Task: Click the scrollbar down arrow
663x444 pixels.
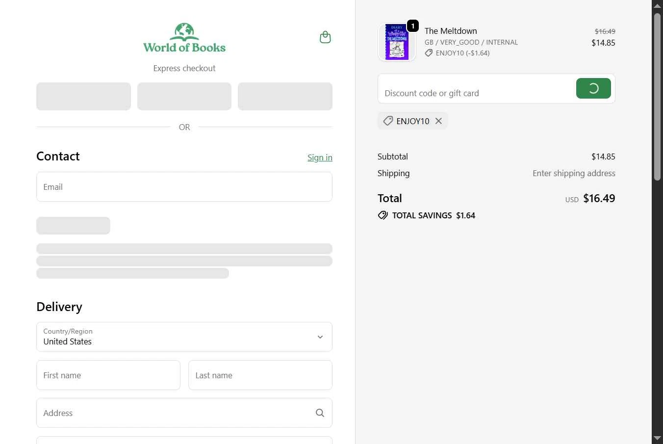Action: point(657,438)
